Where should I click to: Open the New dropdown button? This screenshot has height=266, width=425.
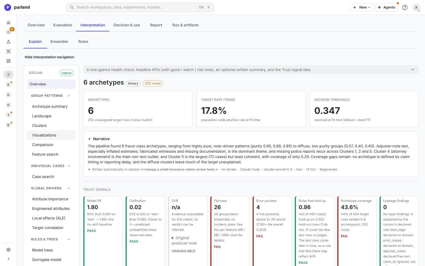(x=362, y=7)
